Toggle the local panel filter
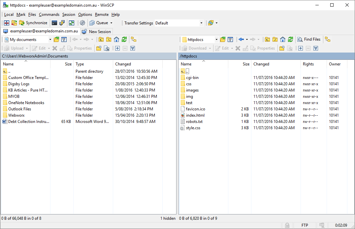This screenshot has width=355, height=229. pyautogui.click(x=64, y=39)
